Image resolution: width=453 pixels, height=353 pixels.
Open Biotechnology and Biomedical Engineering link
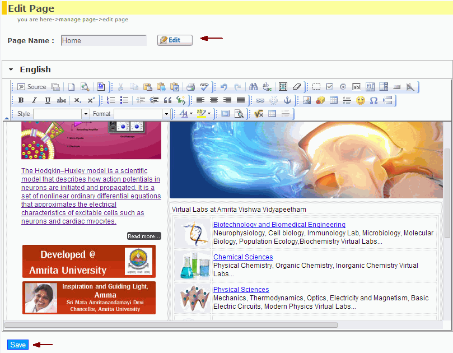(x=279, y=225)
